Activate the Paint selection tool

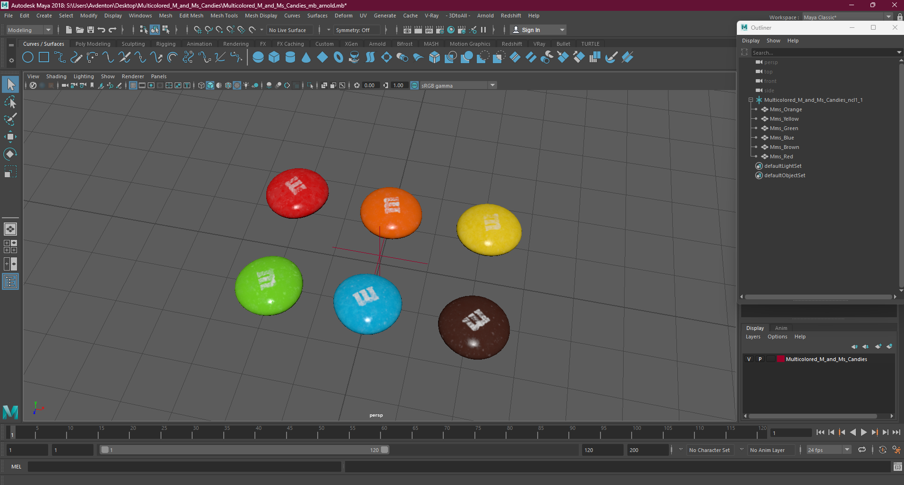10,119
